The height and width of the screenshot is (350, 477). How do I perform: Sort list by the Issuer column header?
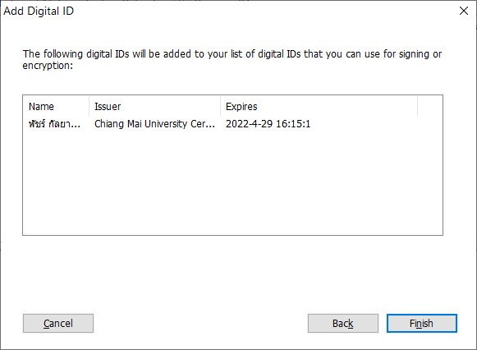[155, 107]
